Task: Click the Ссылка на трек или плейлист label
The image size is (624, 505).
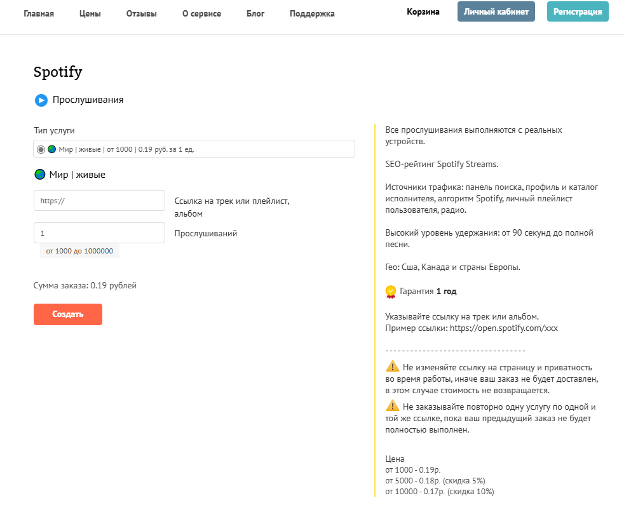Action: point(232,207)
